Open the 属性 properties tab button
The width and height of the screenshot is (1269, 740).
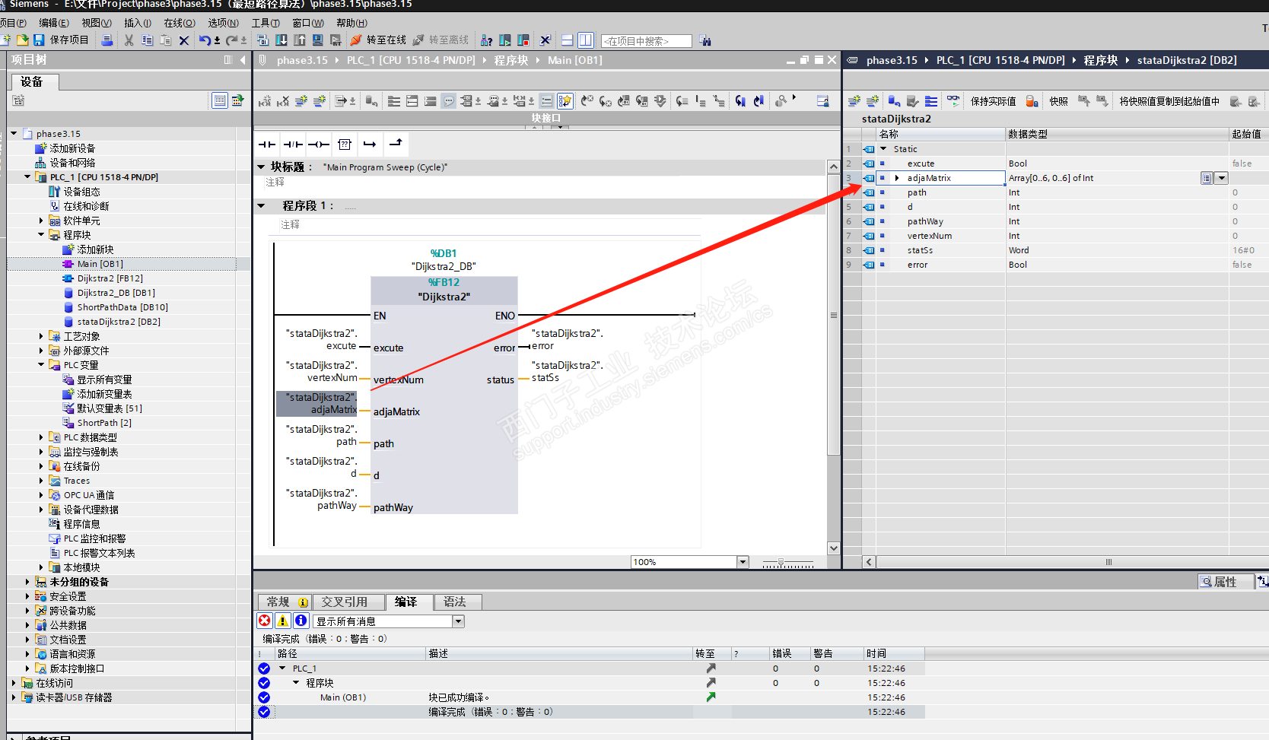click(1224, 582)
